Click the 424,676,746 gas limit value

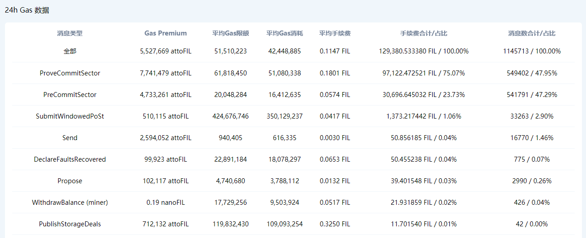click(230, 116)
